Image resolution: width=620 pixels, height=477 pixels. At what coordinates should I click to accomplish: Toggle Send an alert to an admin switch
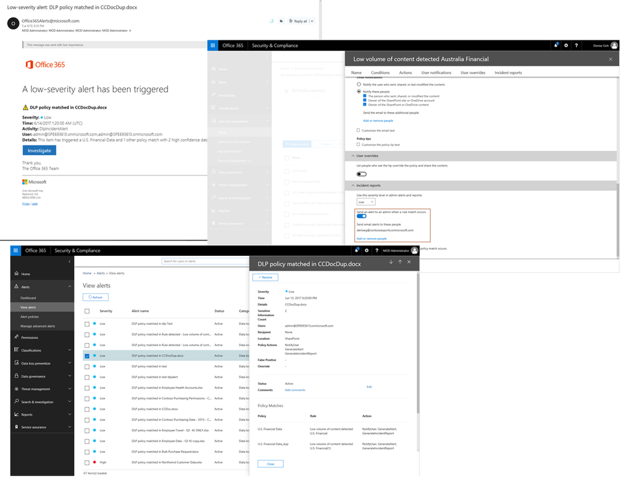[x=361, y=216]
